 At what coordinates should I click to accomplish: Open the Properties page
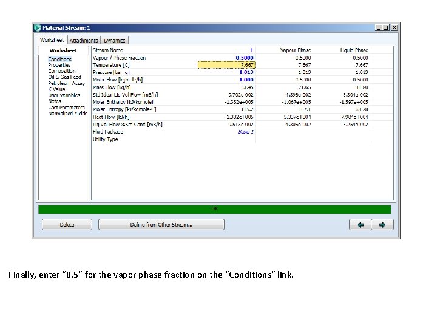(x=59, y=65)
